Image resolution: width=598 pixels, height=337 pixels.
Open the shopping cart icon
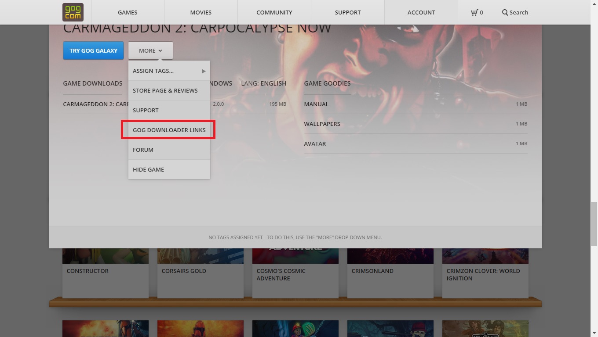(474, 12)
